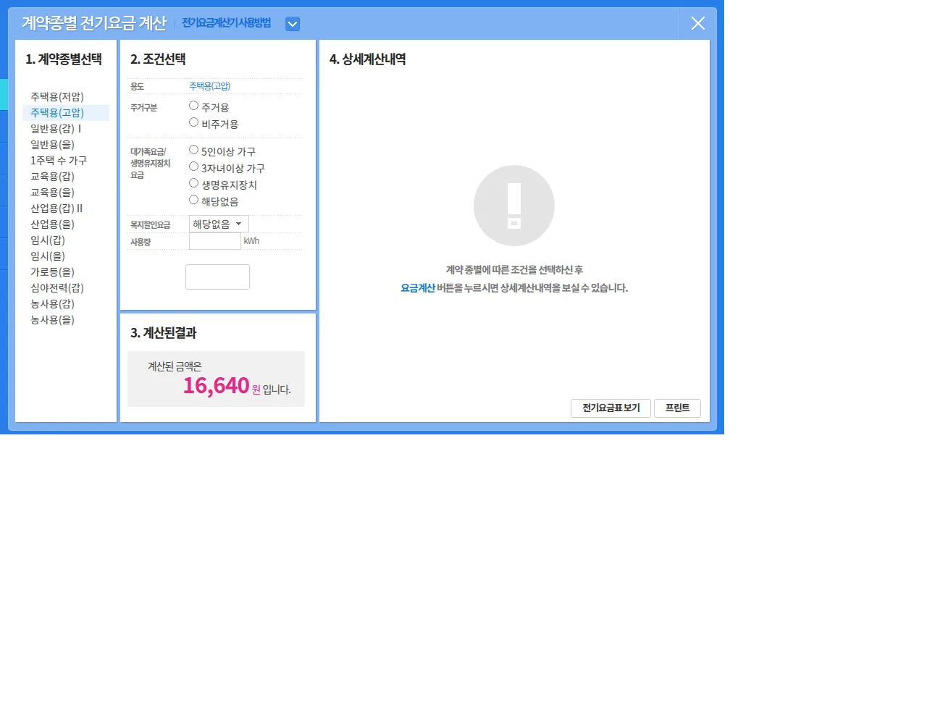Choose 일반용(갑) I contract type

click(56, 129)
